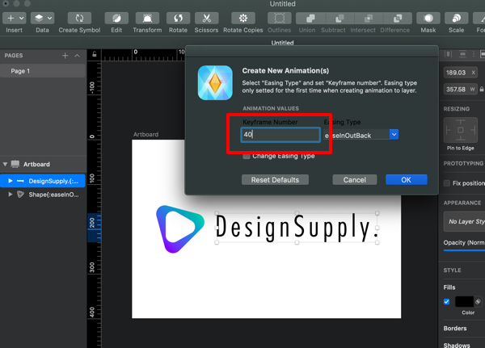Confirm dialog with OK button

point(406,179)
